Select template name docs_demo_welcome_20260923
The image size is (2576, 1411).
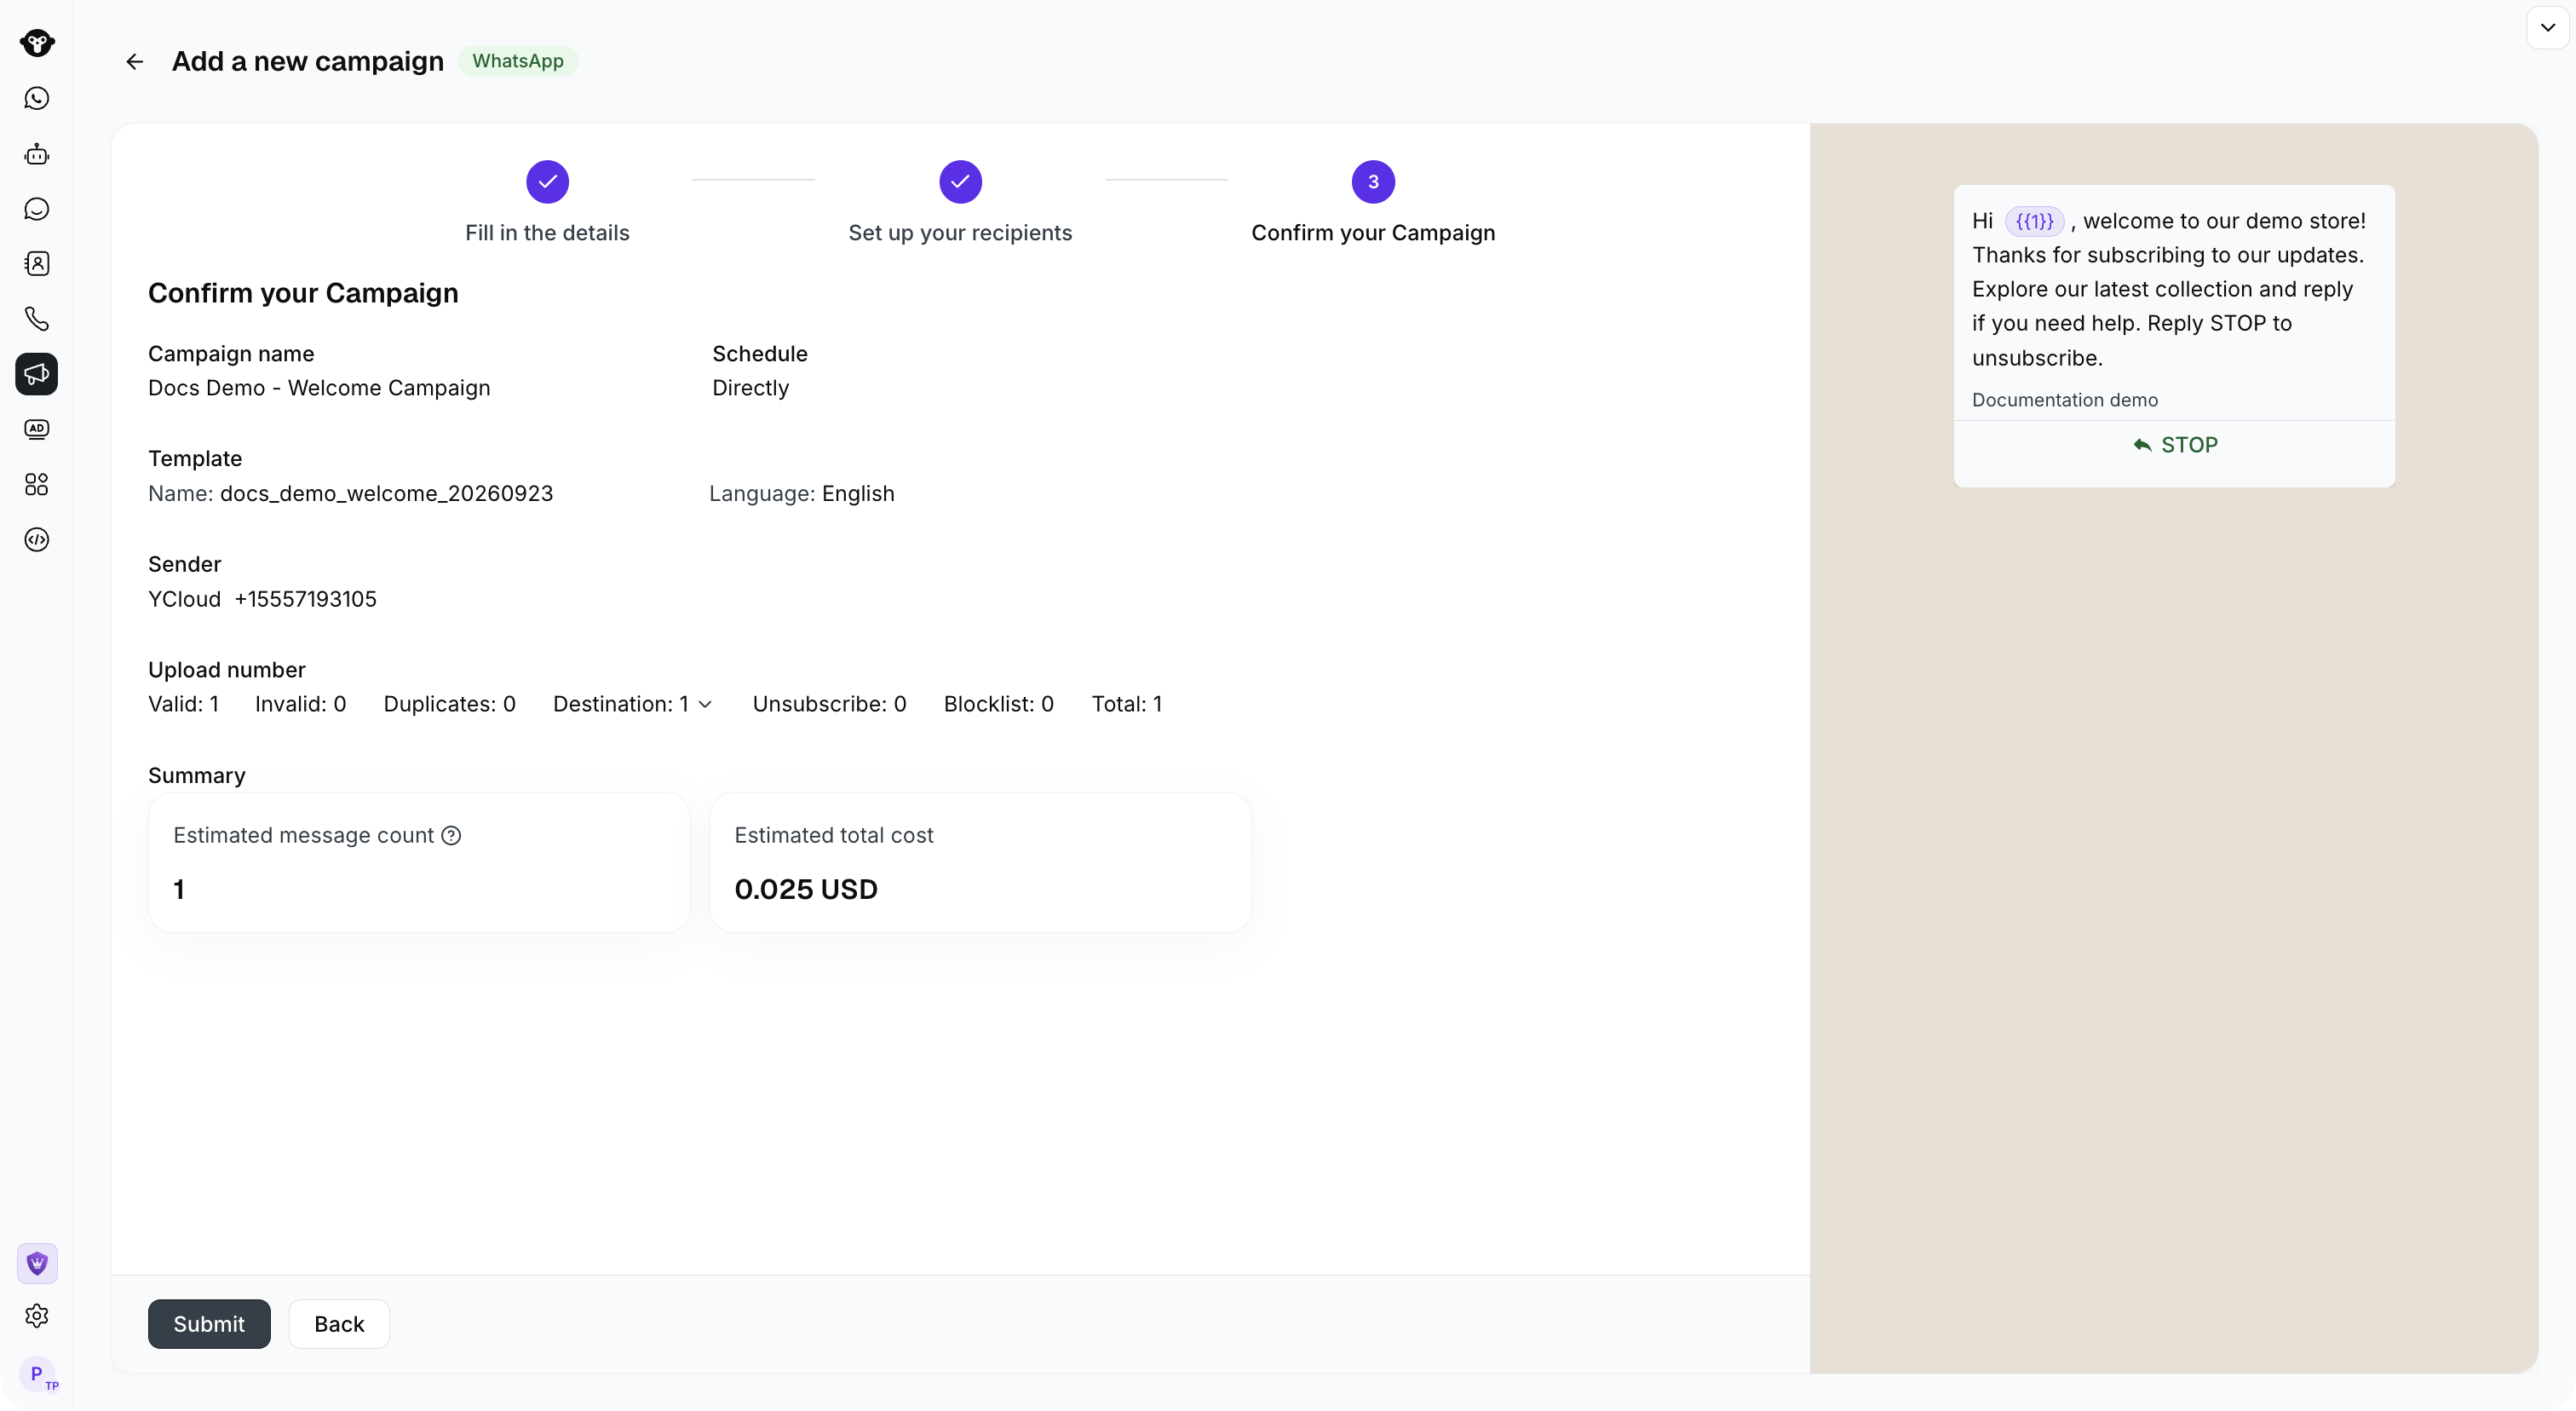coord(386,494)
